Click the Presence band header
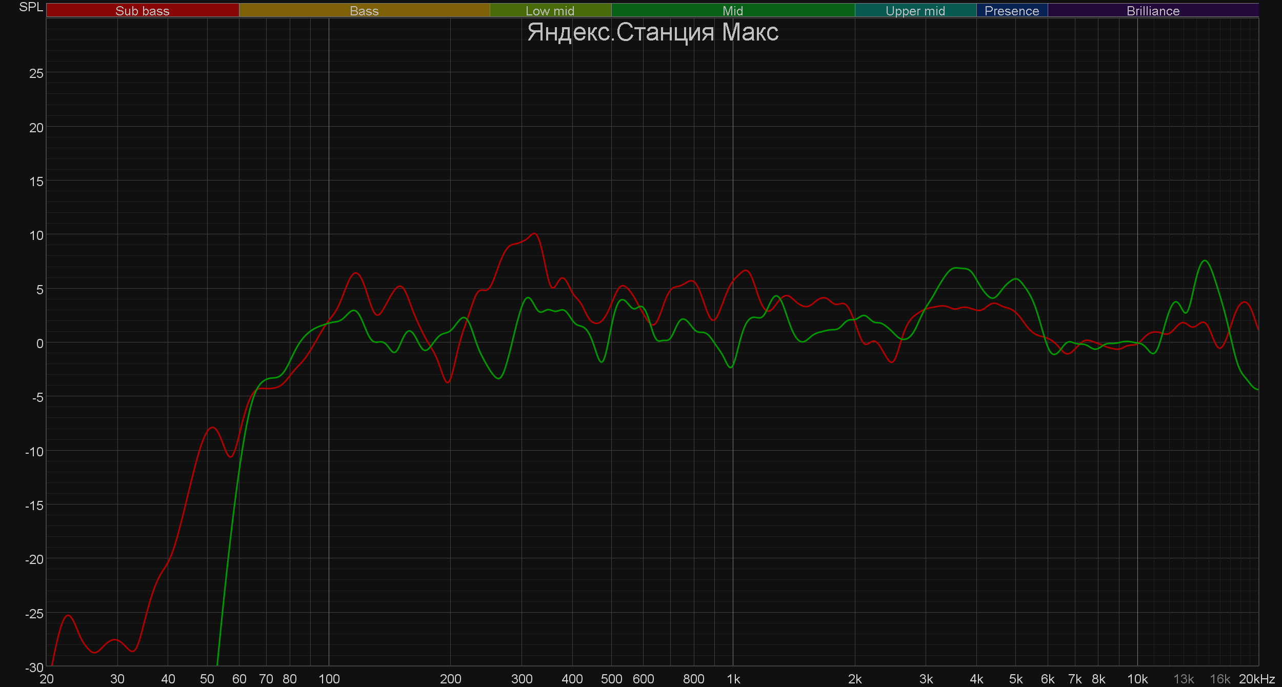Image resolution: width=1282 pixels, height=687 pixels. pyautogui.click(x=1011, y=11)
